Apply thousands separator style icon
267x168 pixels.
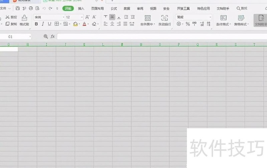(195, 24)
